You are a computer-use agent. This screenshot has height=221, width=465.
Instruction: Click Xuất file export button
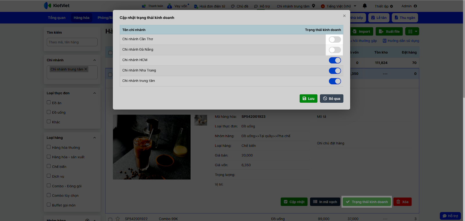point(389,31)
